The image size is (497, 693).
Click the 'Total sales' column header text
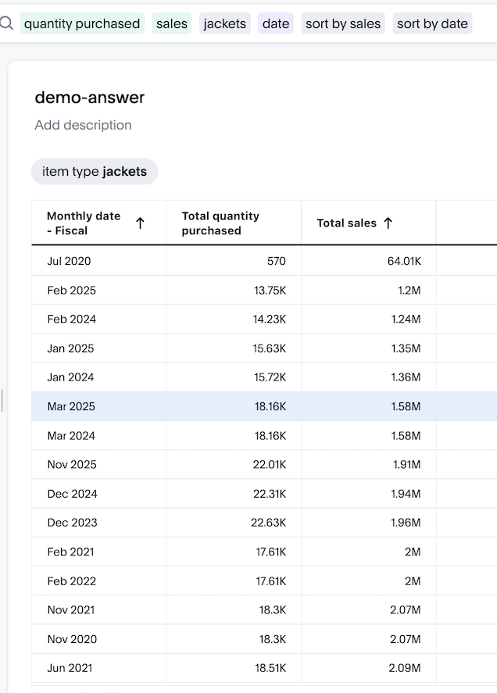point(346,223)
